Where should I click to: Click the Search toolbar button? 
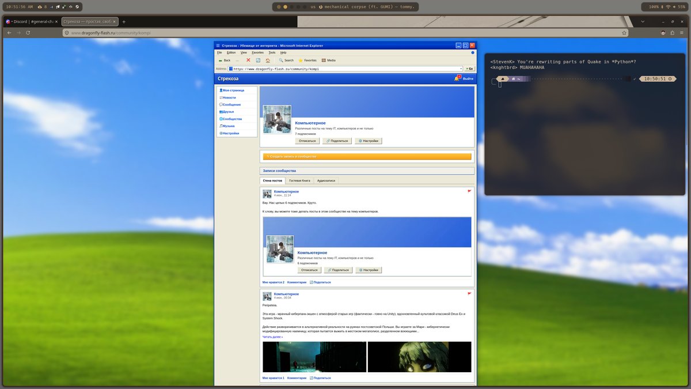tap(286, 60)
